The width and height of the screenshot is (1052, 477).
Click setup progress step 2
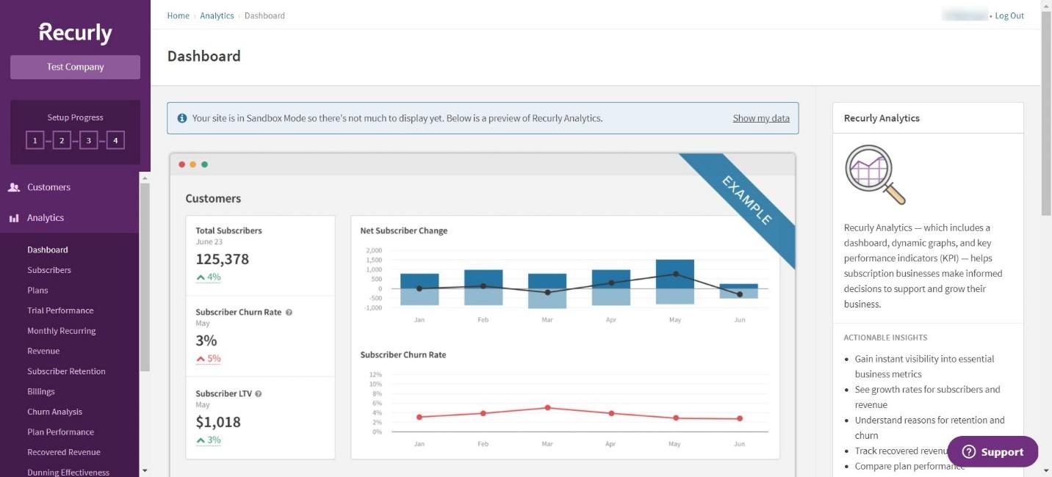(x=62, y=140)
